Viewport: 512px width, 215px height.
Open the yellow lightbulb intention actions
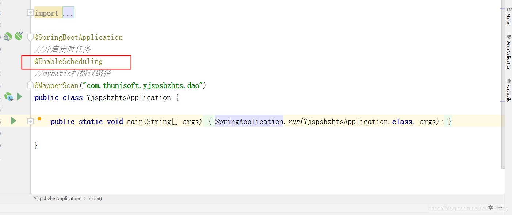coord(39,120)
